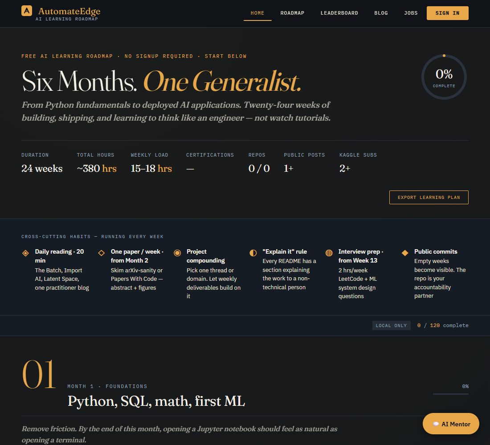Click the Public commits solid diamond icon
The image size is (490, 445).
tap(405, 253)
